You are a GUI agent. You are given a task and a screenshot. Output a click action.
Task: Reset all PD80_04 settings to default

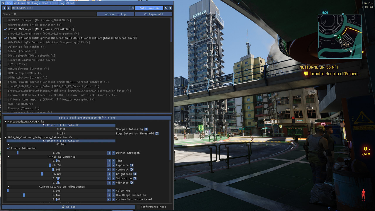[61, 141]
